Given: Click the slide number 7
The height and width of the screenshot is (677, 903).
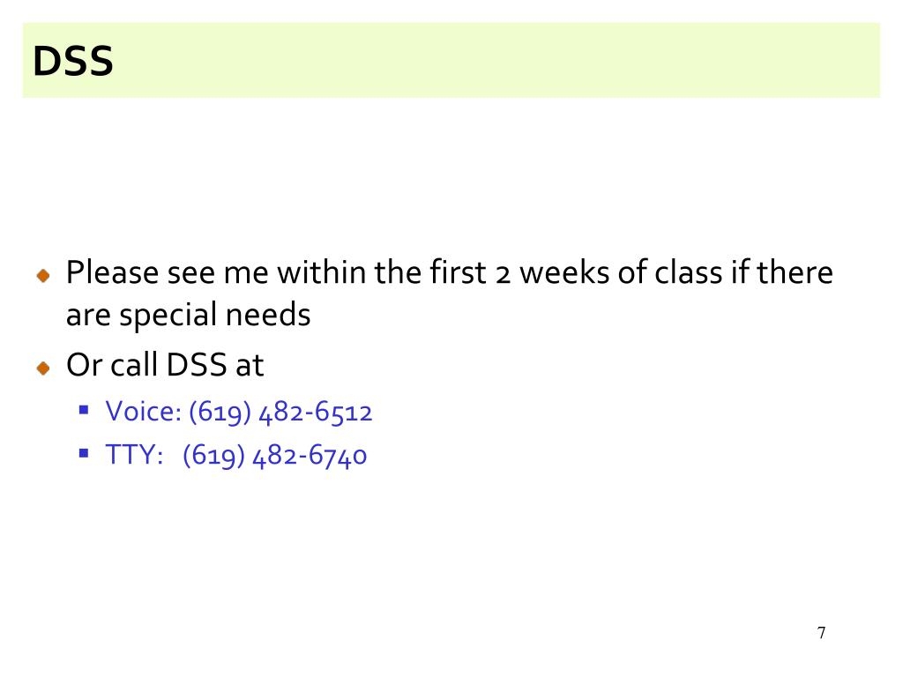Looking at the screenshot, I should [x=822, y=633].
